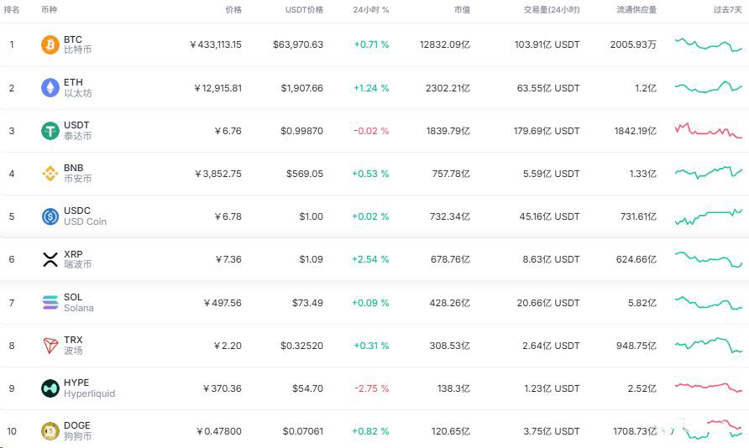This screenshot has height=448, width=749.
Task: Open the USDC blue coin icon
Action: (50, 216)
